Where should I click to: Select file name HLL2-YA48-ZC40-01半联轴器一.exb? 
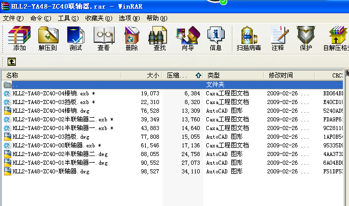(x=63, y=128)
